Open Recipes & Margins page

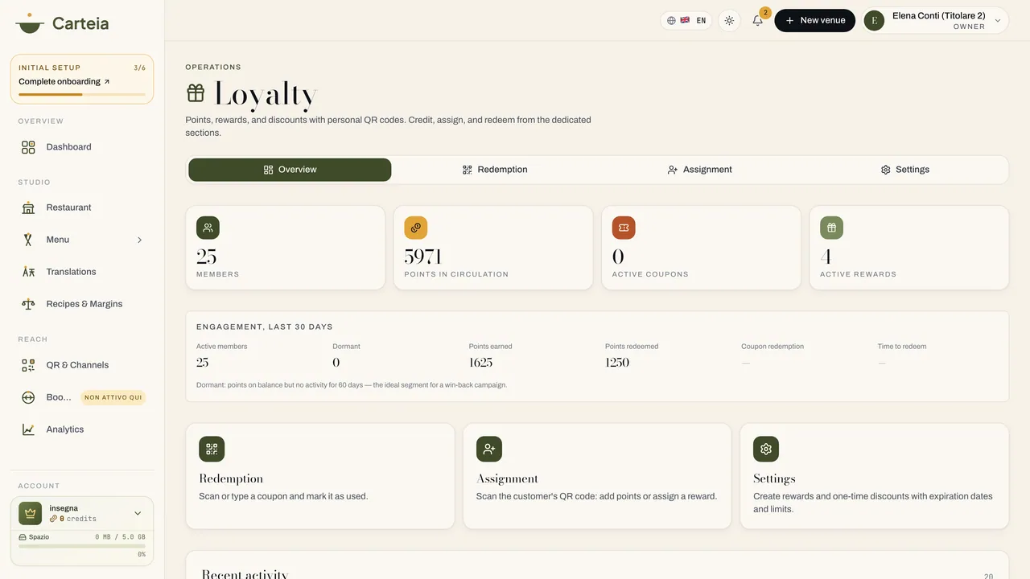pos(82,304)
